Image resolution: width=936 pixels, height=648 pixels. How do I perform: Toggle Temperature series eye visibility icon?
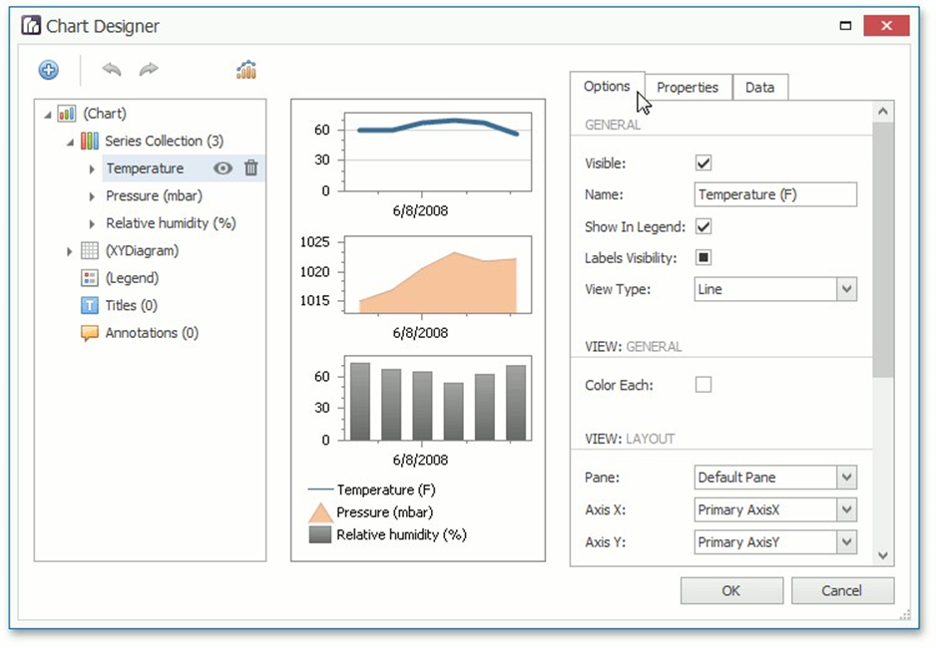coord(223,168)
